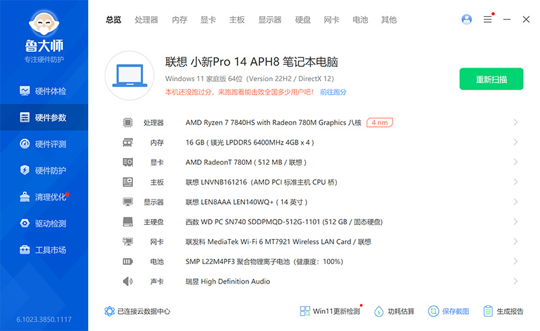Image resolution: width=540 pixels, height=331 pixels.
Task: Click the 功耗估算 label
Action: click(x=401, y=311)
